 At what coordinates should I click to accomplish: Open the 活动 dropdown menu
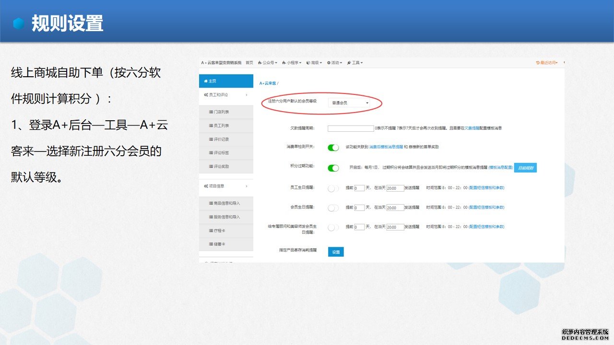pyautogui.click(x=334, y=63)
